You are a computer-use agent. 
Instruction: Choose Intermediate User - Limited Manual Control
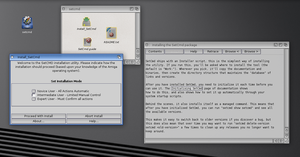(34, 95)
